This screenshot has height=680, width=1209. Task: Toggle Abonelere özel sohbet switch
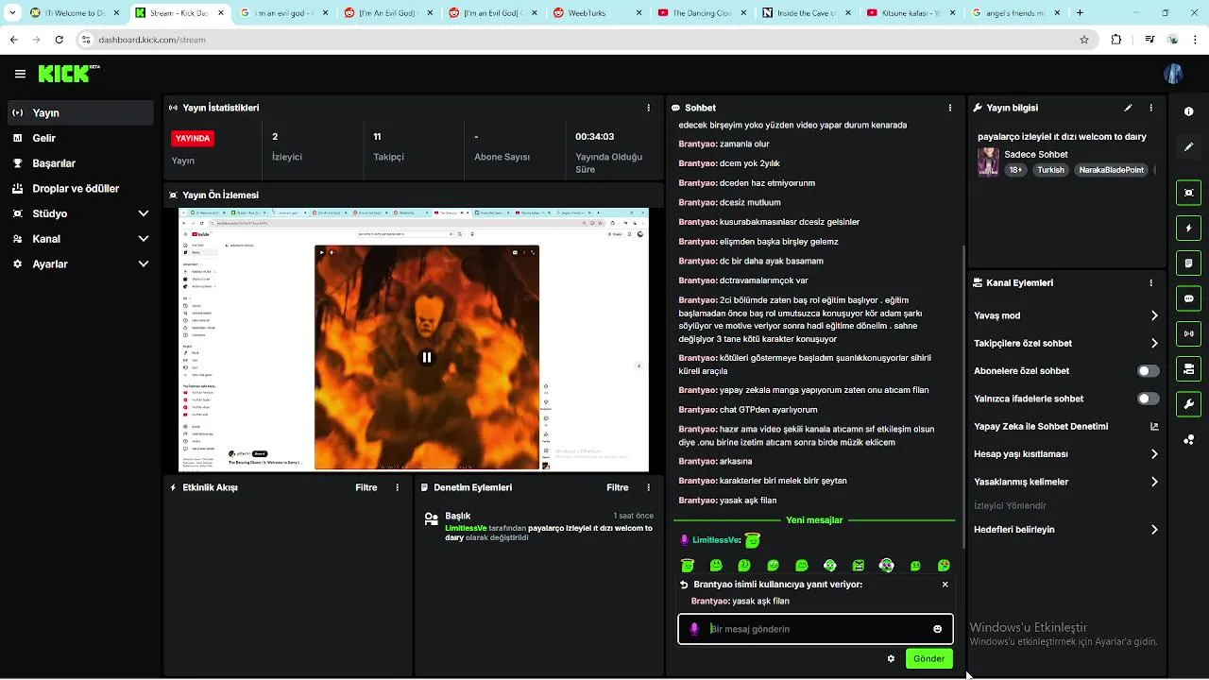pos(1148,371)
